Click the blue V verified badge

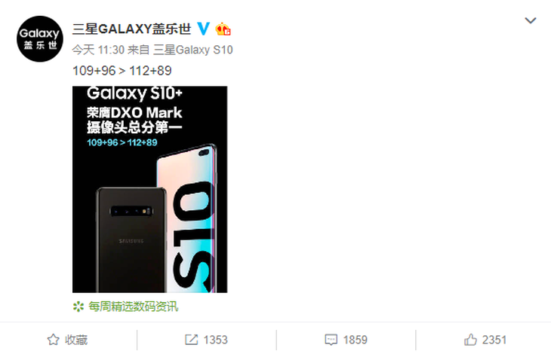pos(204,29)
